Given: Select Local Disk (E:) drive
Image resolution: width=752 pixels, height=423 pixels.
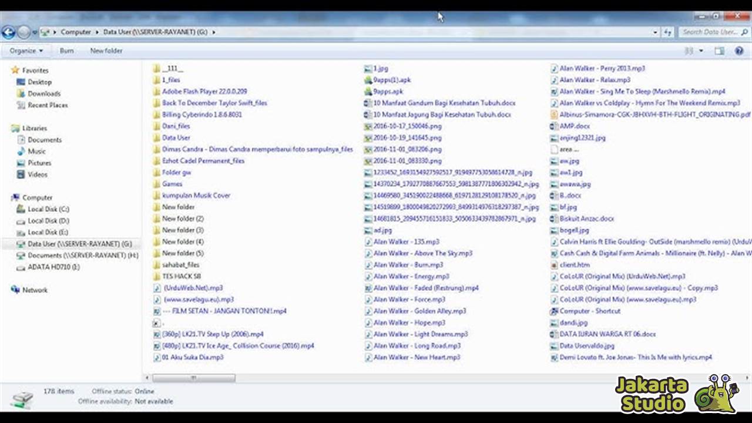Looking at the screenshot, I should click(x=48, y=232).
